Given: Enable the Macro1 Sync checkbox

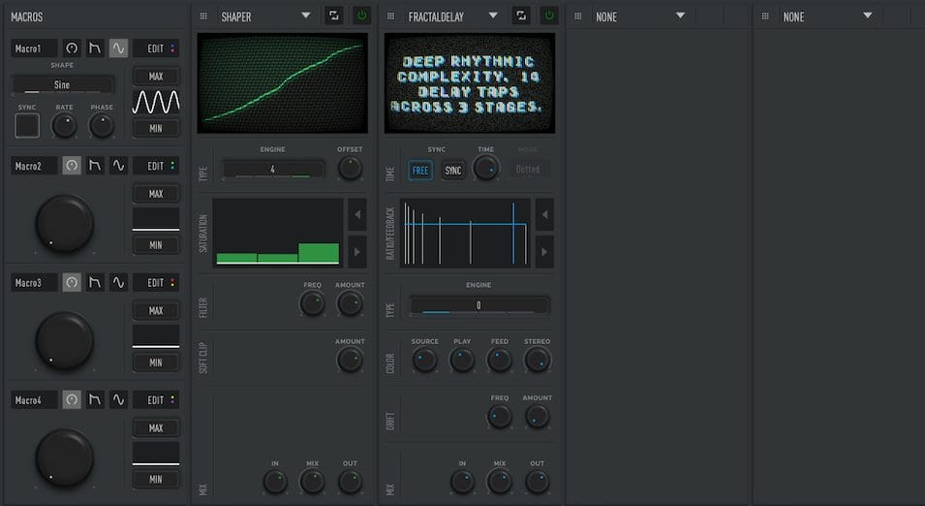Looking at the screenshot, I should coord(27,125).
